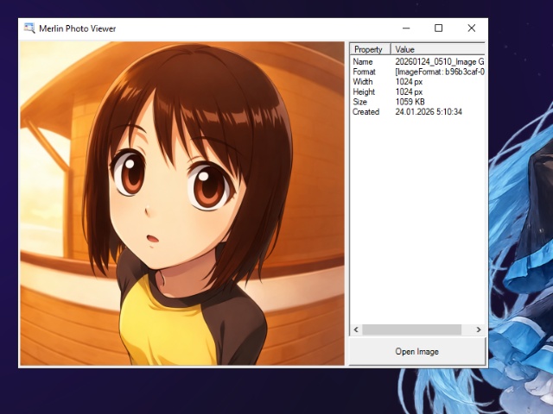
Task: Minimize the Merlin Photo Viewer window
Action: 405,28
